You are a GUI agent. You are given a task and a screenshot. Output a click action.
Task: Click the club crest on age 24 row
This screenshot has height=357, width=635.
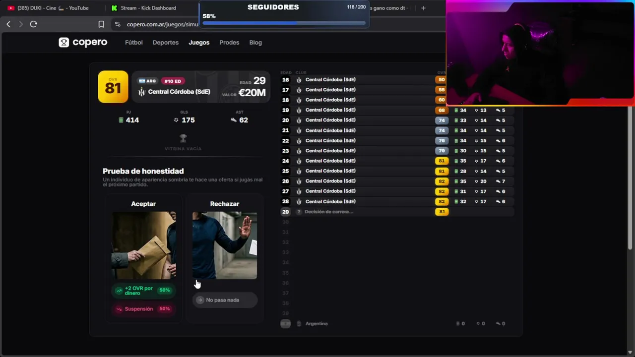point(299,161)
